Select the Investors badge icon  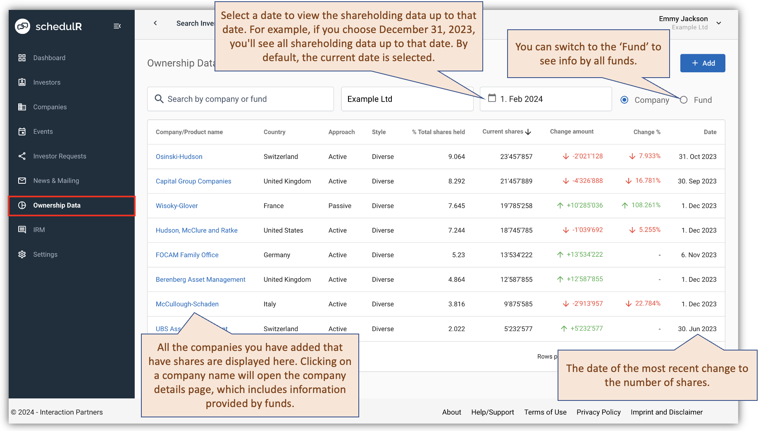[22, 82]
